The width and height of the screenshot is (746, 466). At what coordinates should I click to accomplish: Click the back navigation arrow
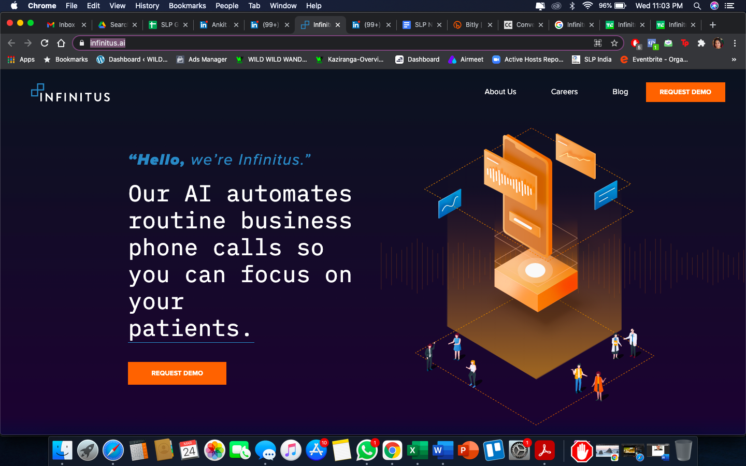click(11, 43)
